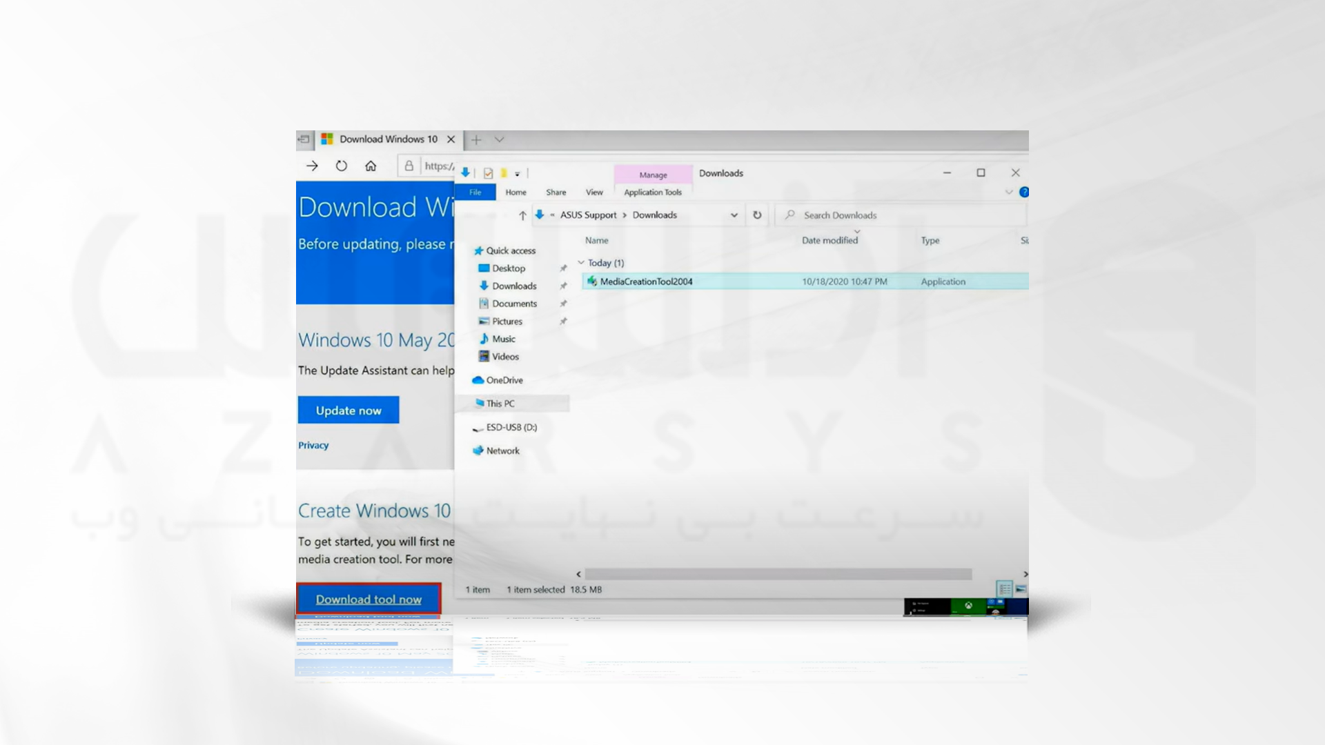Click the horizontal scrollbar right arrow
The image size is (1325, 745).
(1025, 574)
